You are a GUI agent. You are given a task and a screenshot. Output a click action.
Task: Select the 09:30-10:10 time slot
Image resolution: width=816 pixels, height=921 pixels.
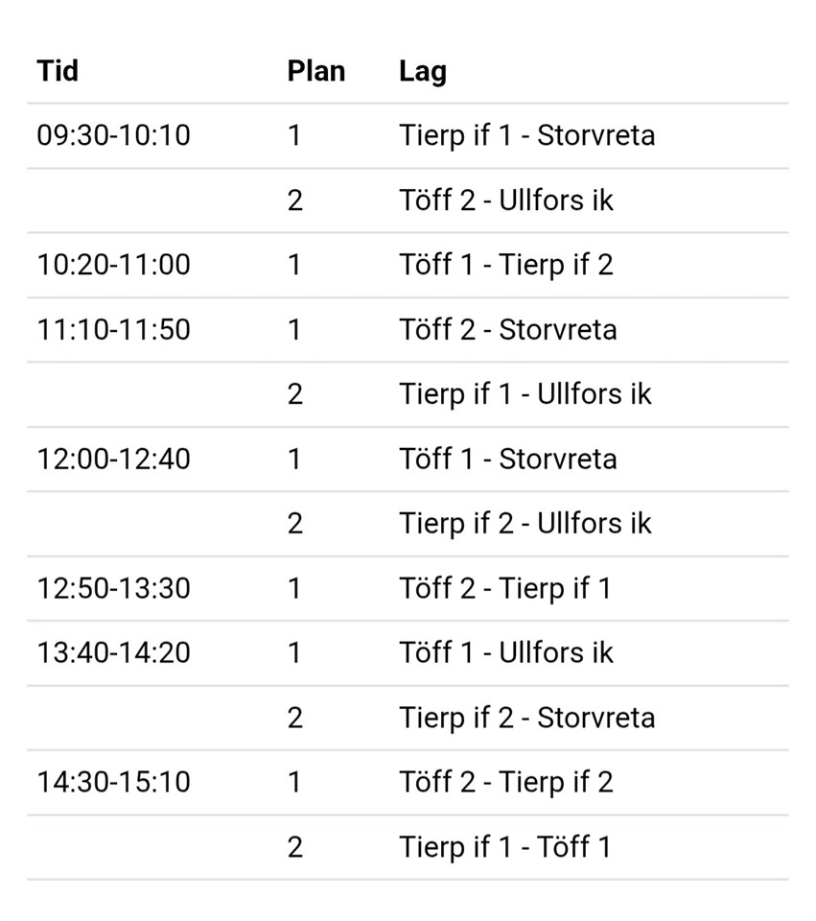click(x=113, y=135)
